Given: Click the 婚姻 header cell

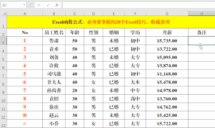Looking at the screenshot, I should tap(114, 32).
